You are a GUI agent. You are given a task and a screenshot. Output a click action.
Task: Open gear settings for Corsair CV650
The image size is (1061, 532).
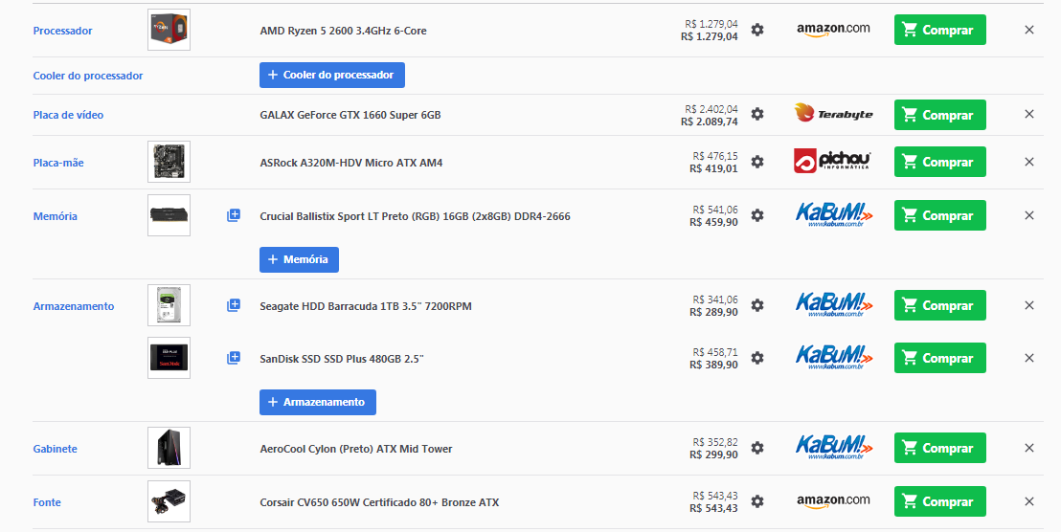[757, 501]
